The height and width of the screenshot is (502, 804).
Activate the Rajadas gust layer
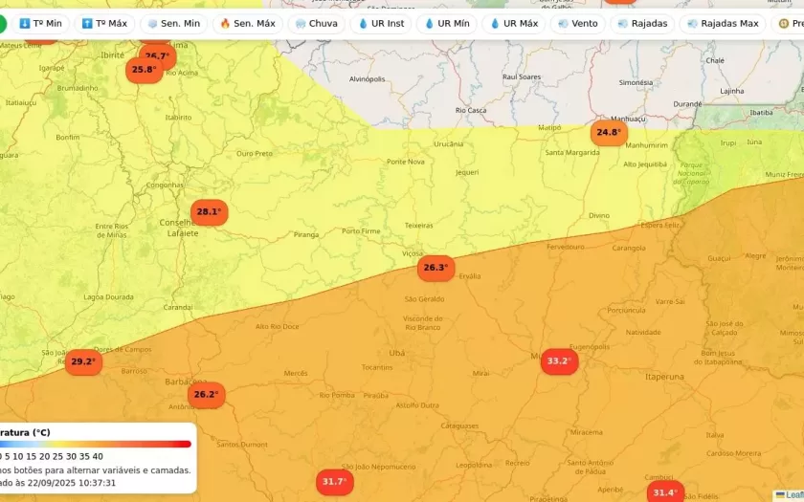[643, 23]
